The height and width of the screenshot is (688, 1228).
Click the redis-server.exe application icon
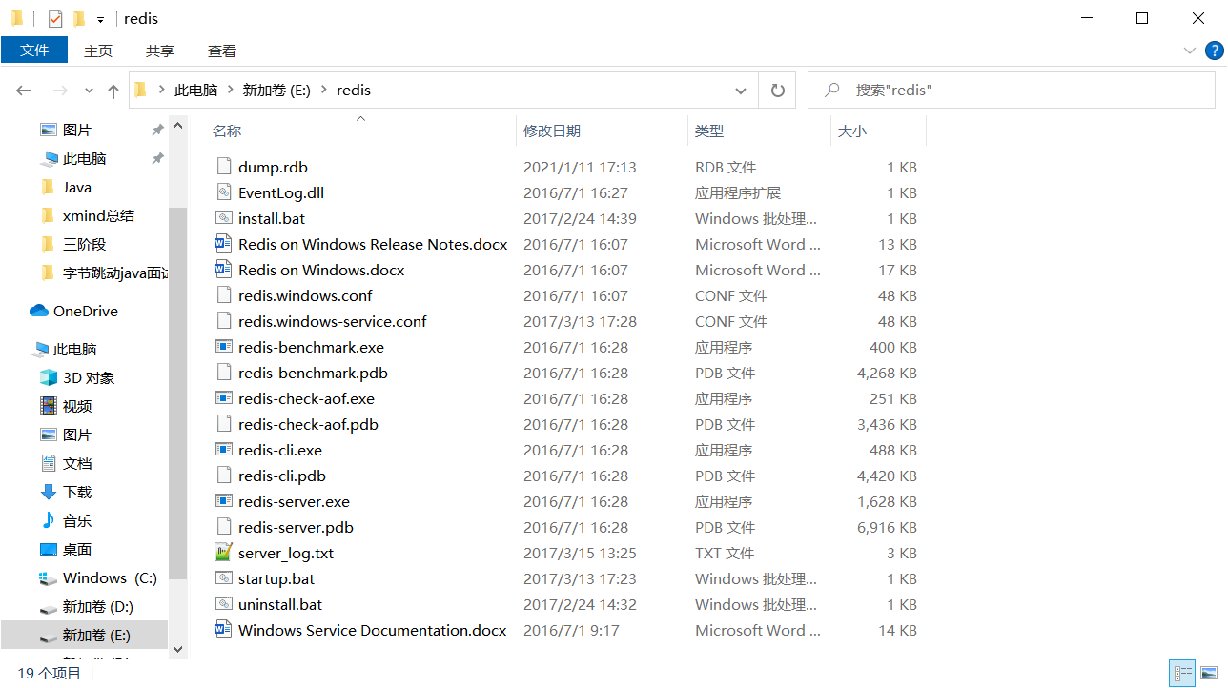[x=224, y=501]
